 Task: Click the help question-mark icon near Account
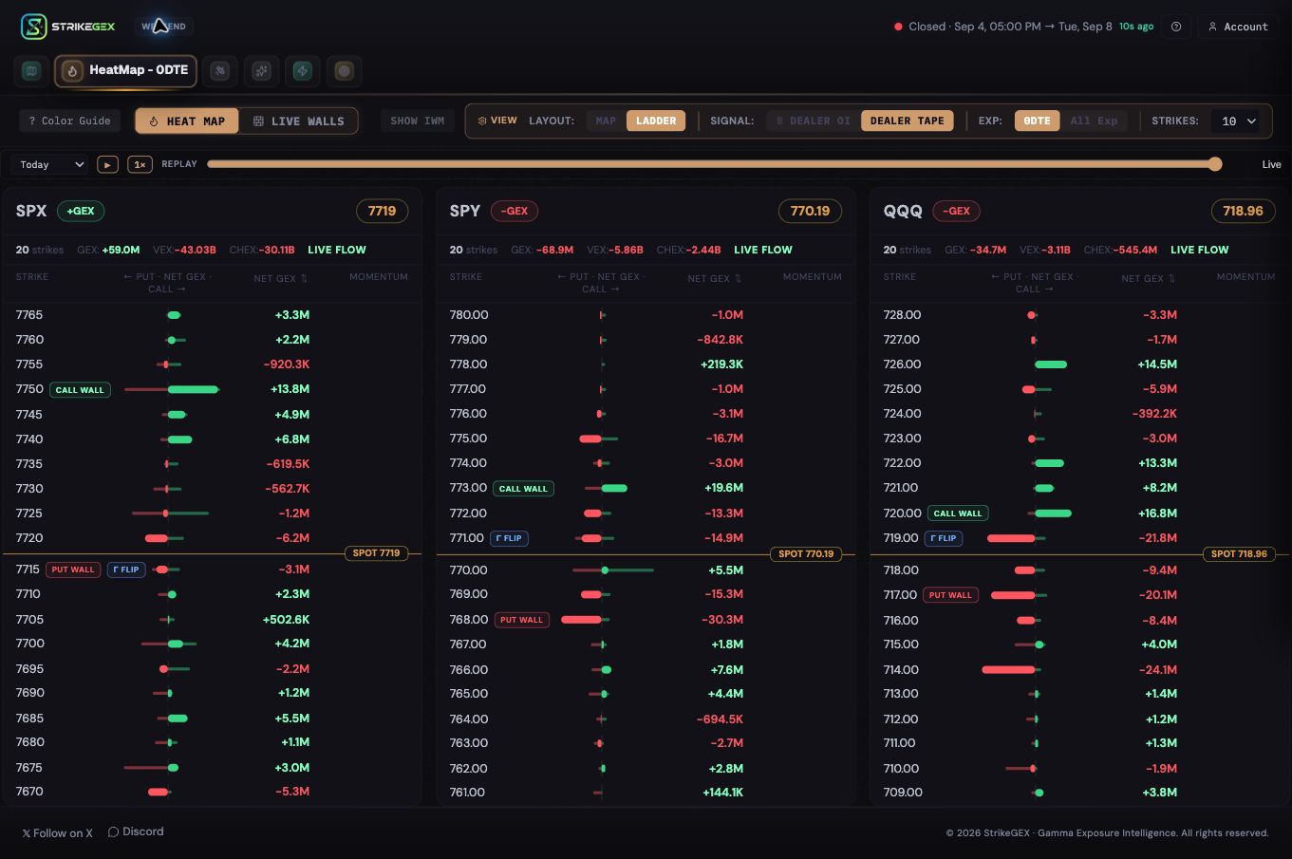(1176, 27)
